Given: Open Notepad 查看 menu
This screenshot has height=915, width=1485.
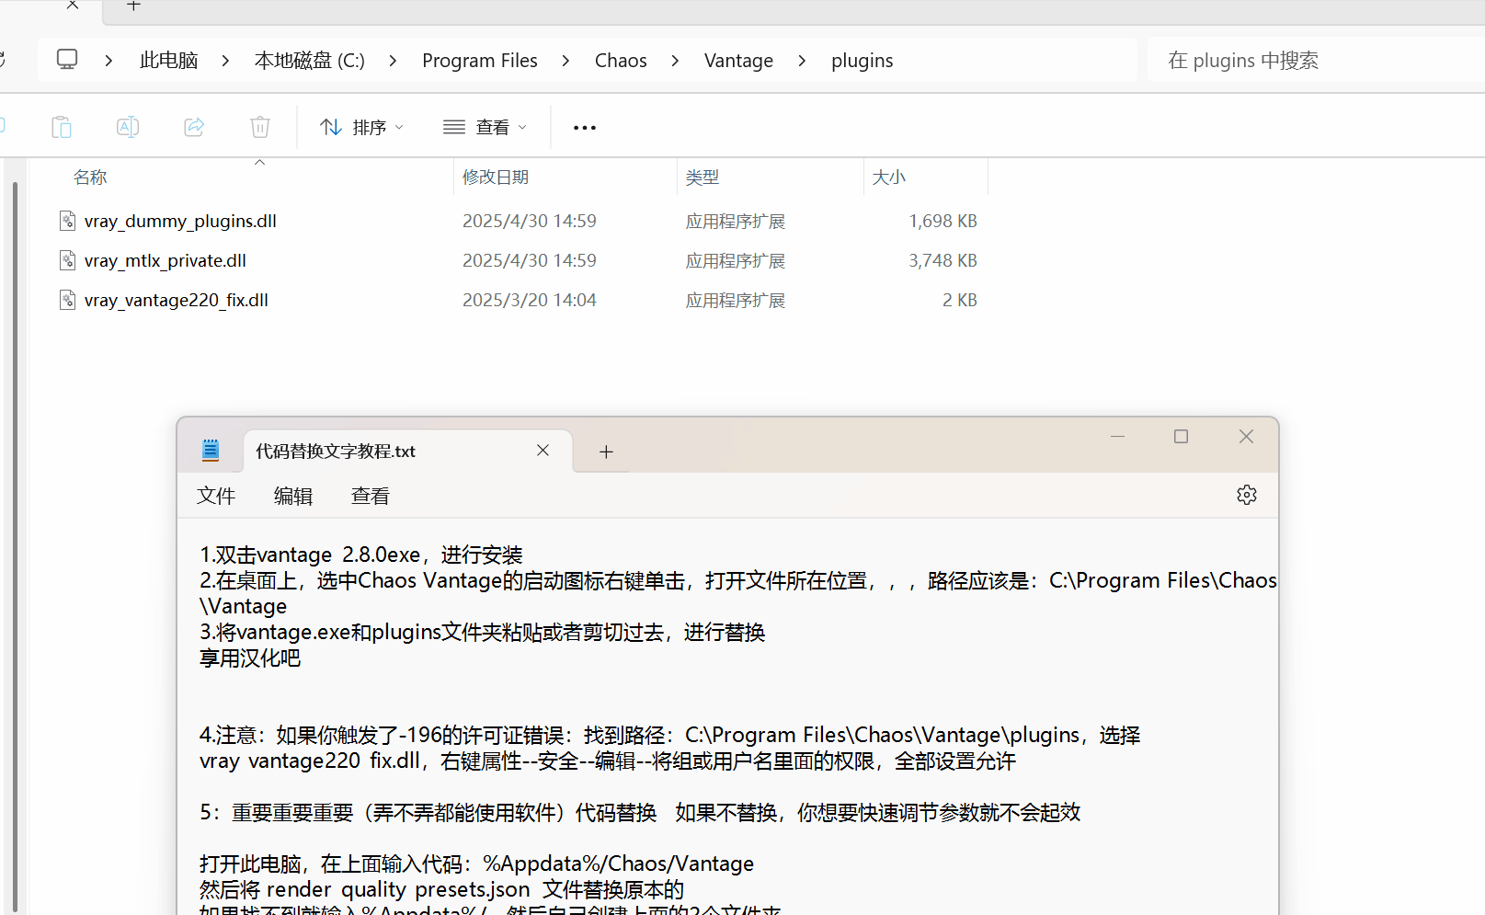Looking at the screenshot, I should (371, 496).
